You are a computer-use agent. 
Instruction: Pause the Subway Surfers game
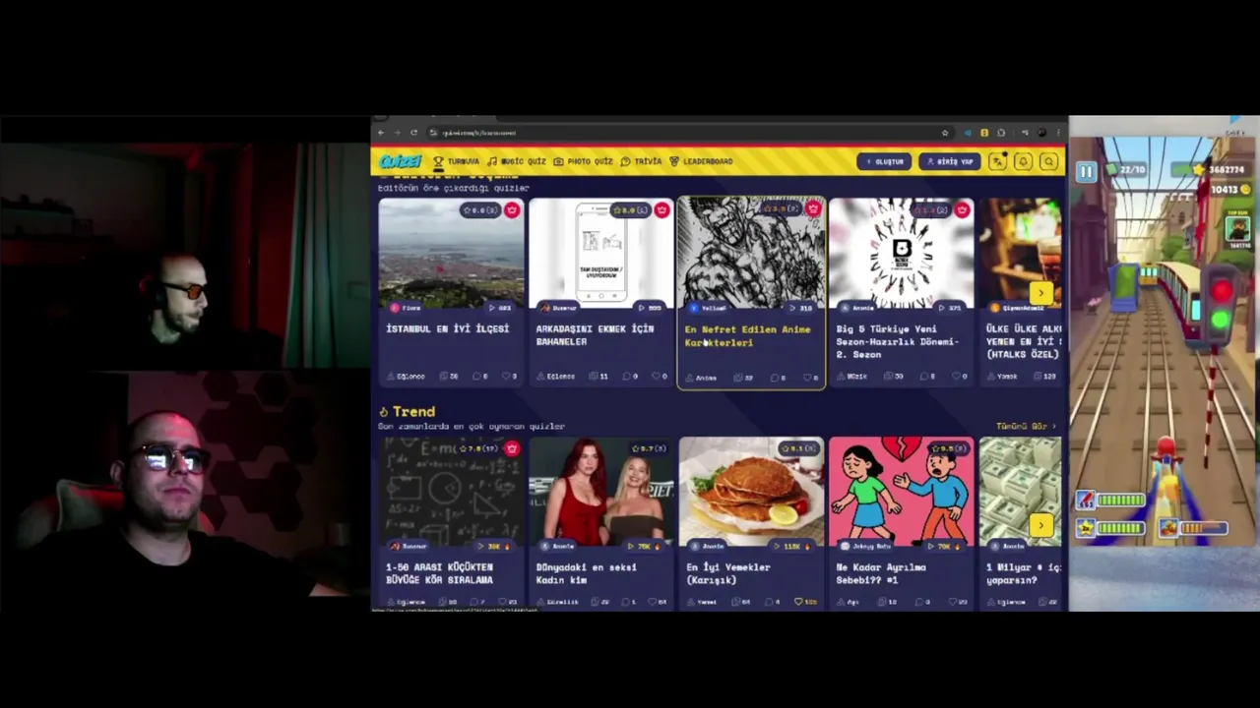click(1086, 172)
